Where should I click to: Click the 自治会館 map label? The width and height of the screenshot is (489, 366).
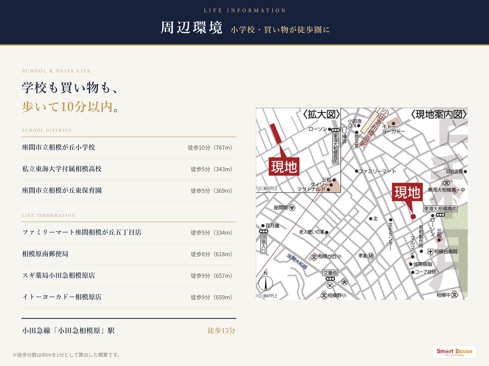click(455, 171)
